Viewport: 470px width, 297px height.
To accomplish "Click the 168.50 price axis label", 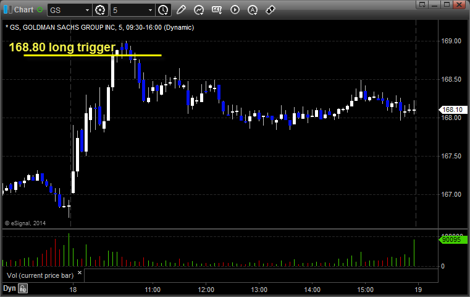I will coord(451,79).
